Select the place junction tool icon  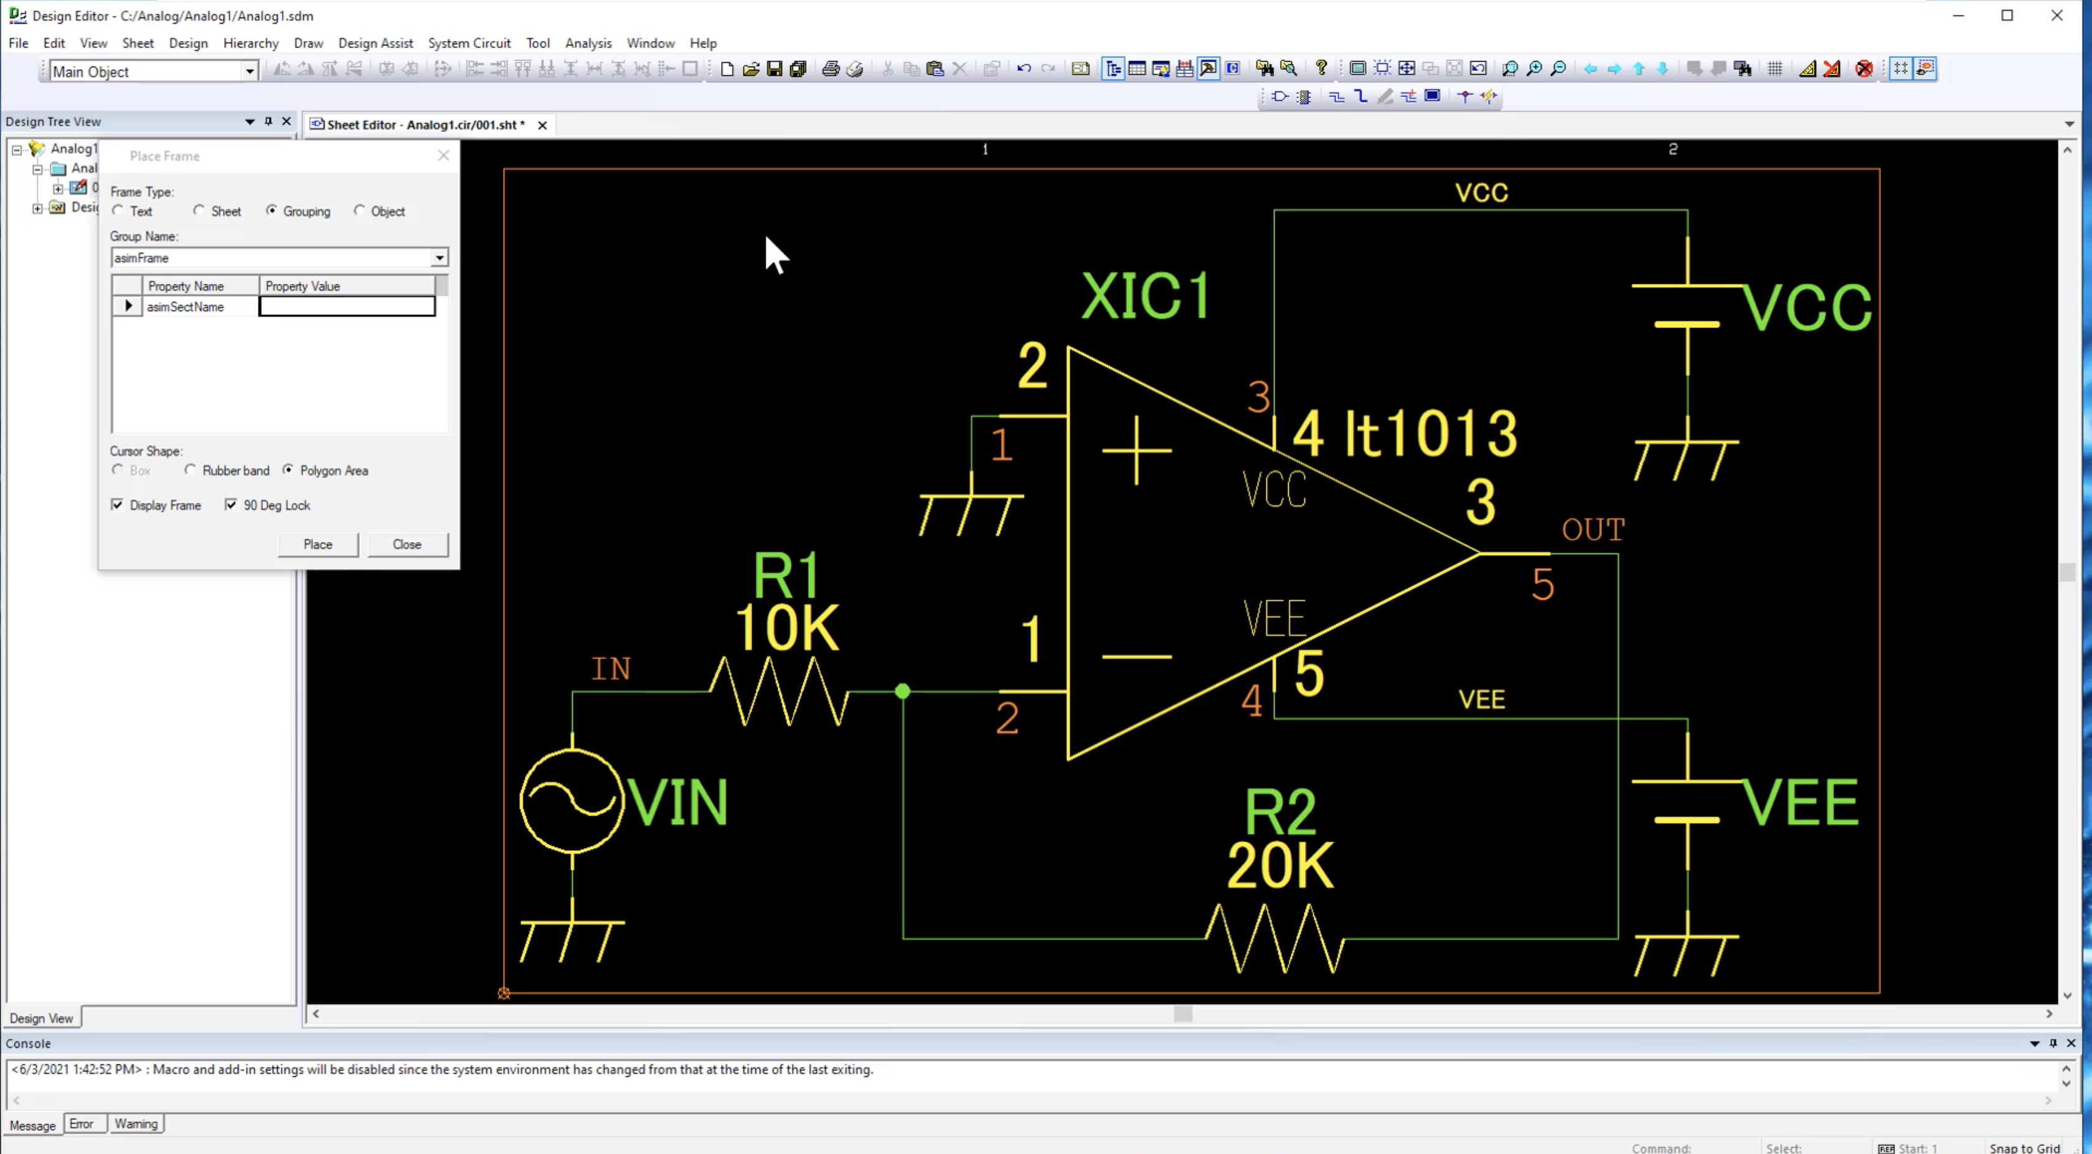[1465, 96]
